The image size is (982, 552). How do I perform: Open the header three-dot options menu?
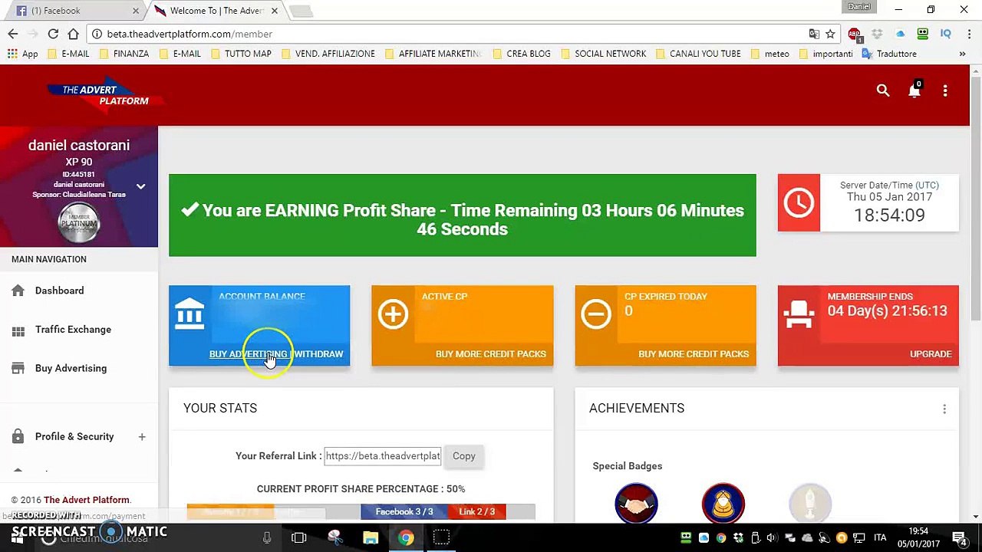pyautogui.click(x=945, y=90)
